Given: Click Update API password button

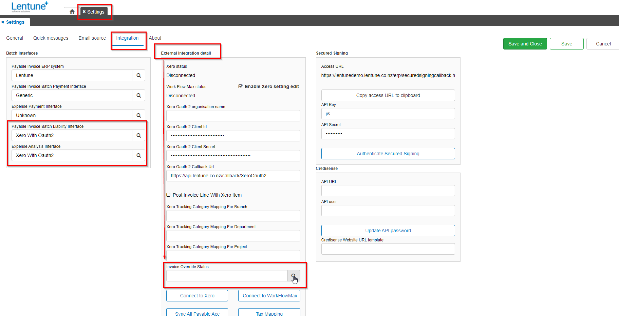Looking at the screenshot, I should pyautogui.click(x=388, y=231).
